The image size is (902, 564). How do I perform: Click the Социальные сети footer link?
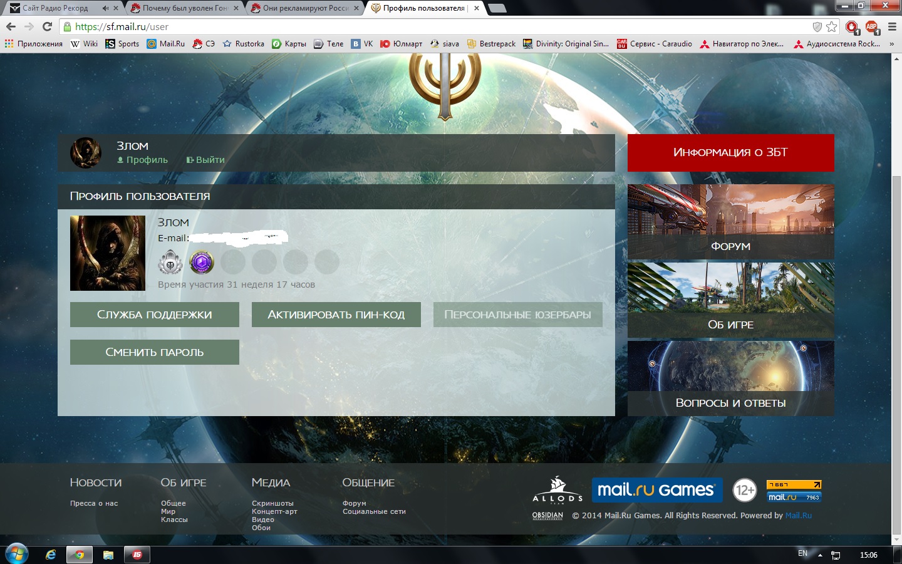coord(374,511)
